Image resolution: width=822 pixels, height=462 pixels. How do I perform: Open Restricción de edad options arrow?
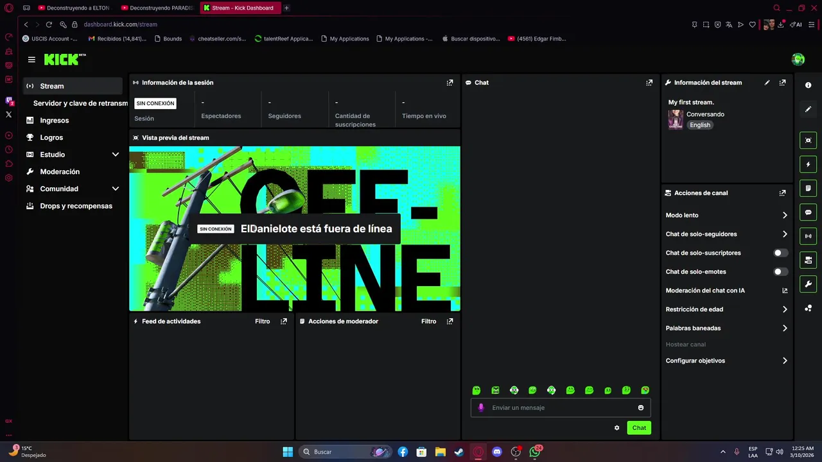785,309
